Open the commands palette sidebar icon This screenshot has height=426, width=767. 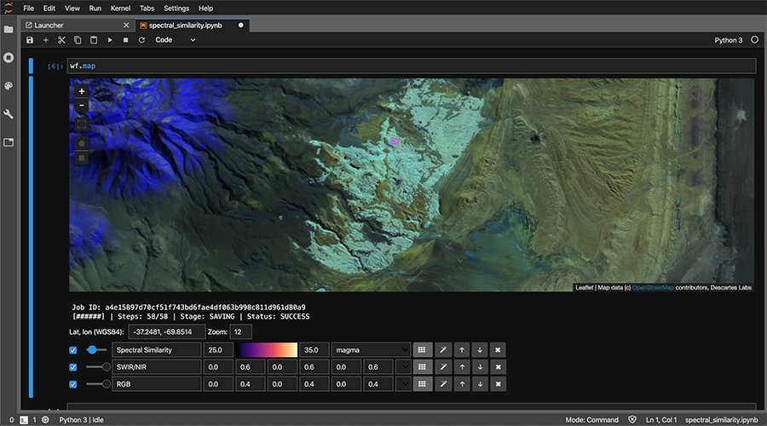[9, 85]
